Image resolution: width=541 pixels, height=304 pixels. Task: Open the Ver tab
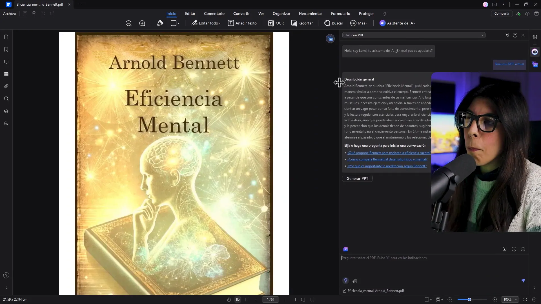tap(261, 14)
